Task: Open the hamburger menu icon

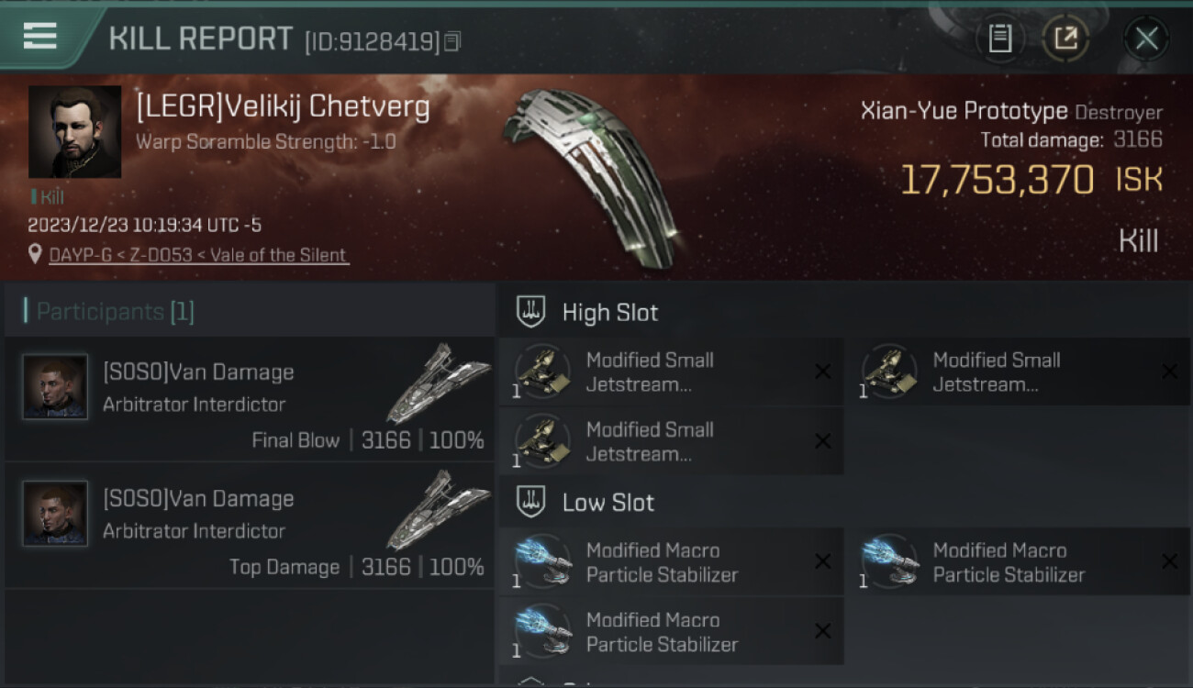Action: 39,36
